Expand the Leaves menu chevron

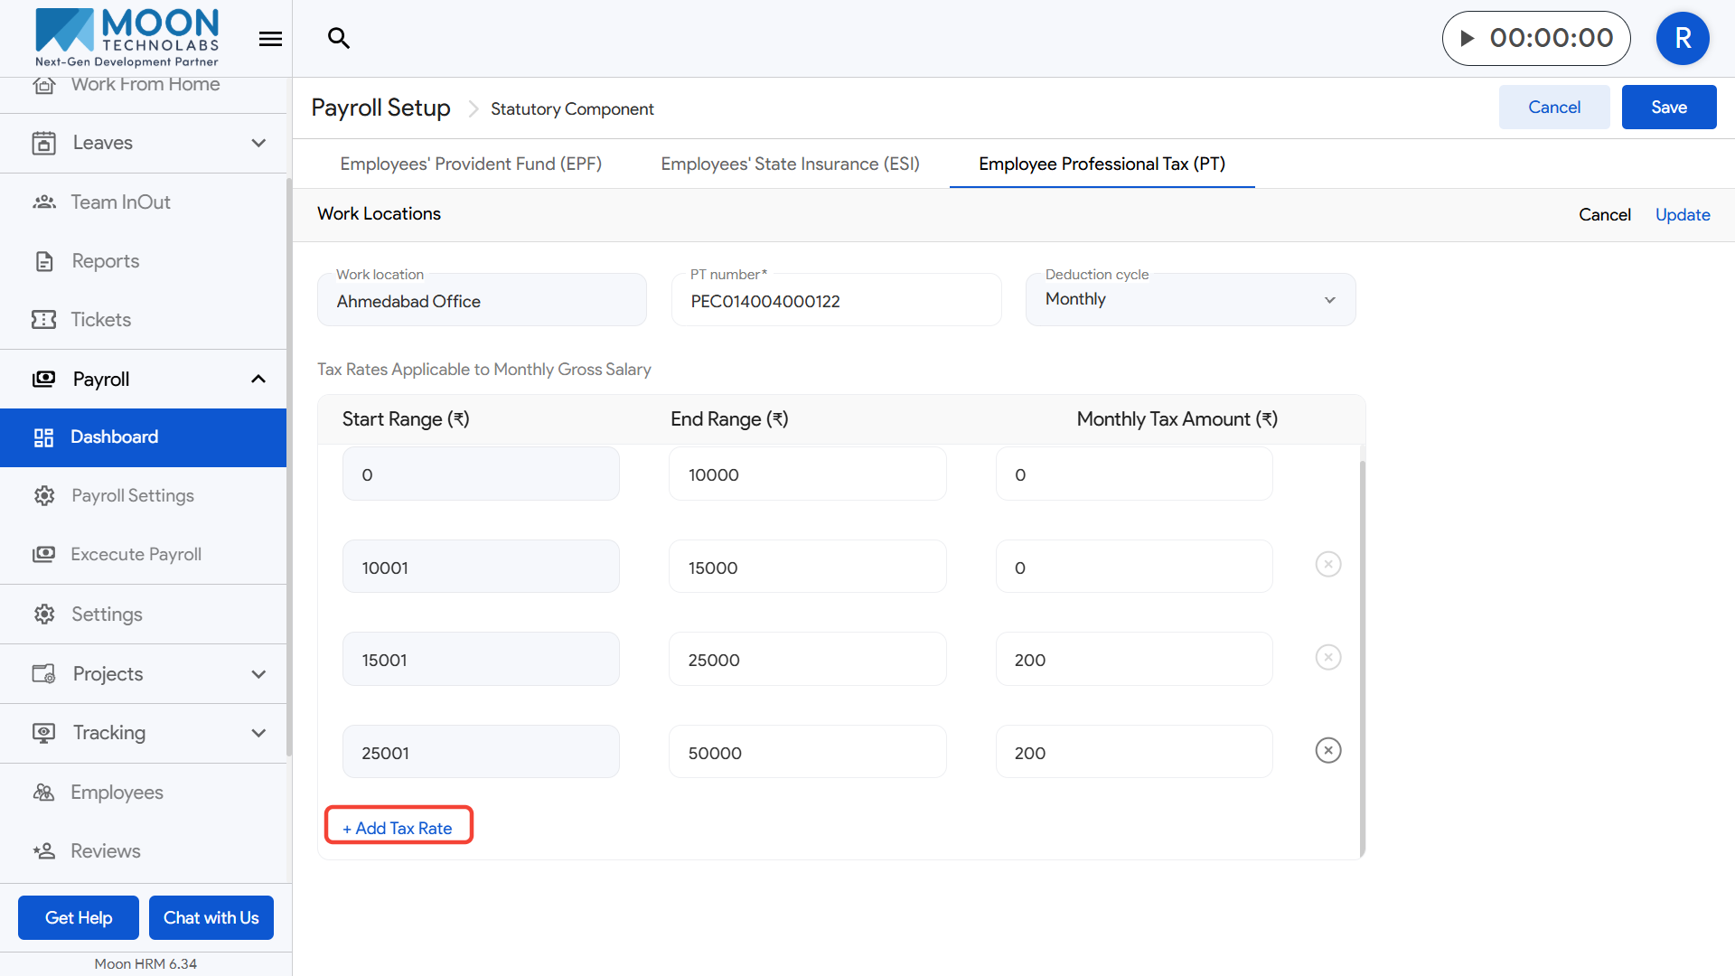click(258, 143)
